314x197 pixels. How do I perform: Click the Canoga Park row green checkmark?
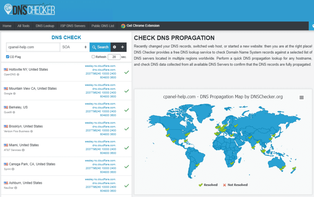127,166
